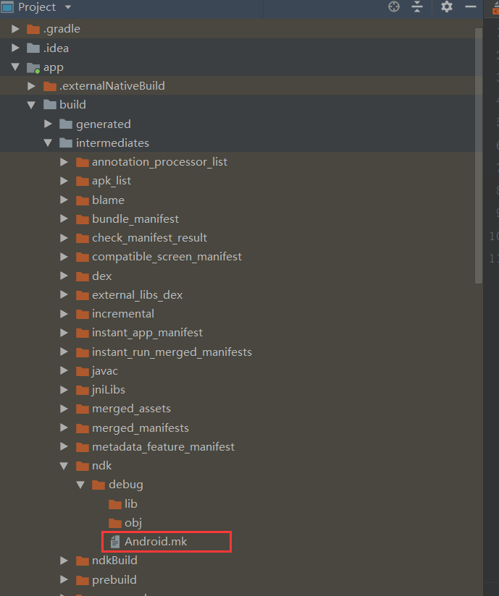Screen dimensions: 499x596
Task: Click the Collapse All icon in toolbar
Action: click(x=416, y=7)
